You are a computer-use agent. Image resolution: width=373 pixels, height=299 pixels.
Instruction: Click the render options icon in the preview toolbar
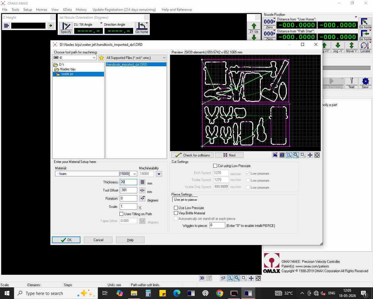click(x=275, y=155)
